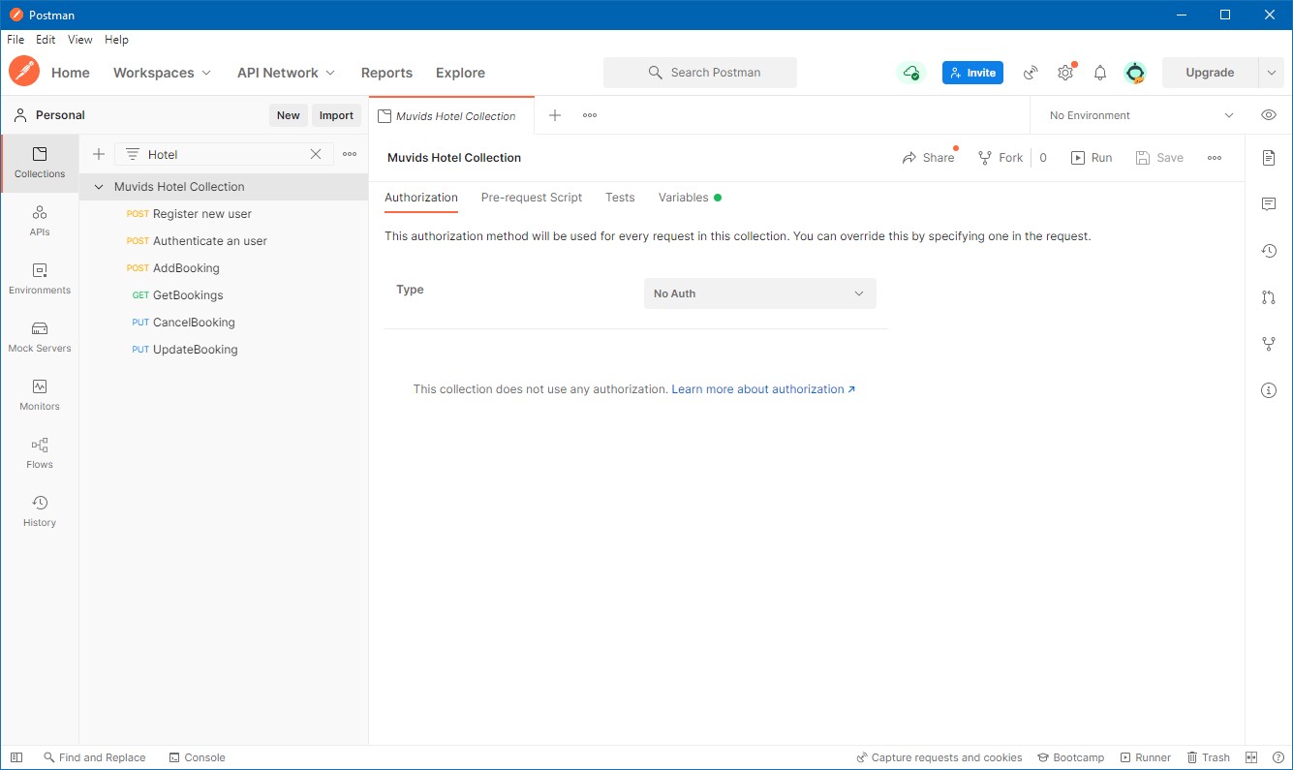The height and width of the screenshot is (770, 1293).
Task: Open the Workspaces dropdown
Action: 162,73
